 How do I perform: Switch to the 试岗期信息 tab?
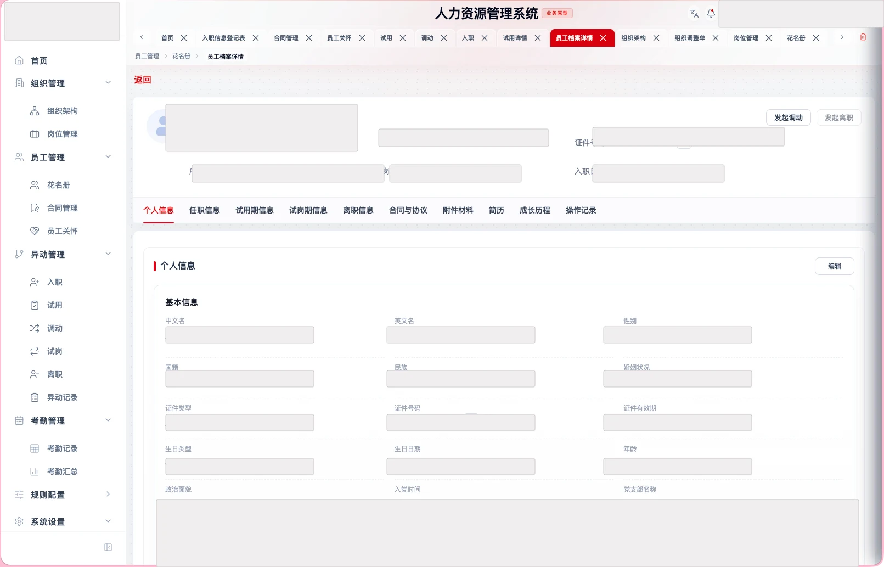point(308,210)
